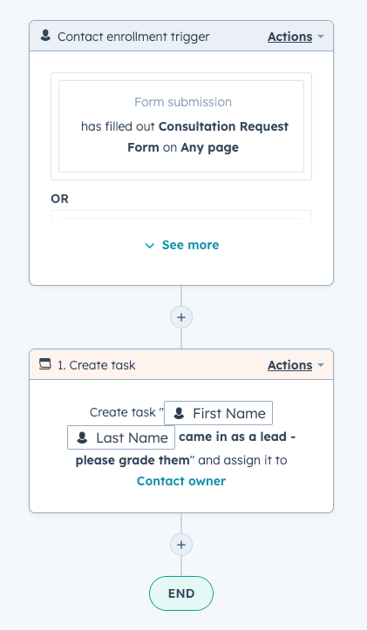The image size is (367, 630).
Task: Click caret arrow next to task Actions
Action: click(321, 365)
